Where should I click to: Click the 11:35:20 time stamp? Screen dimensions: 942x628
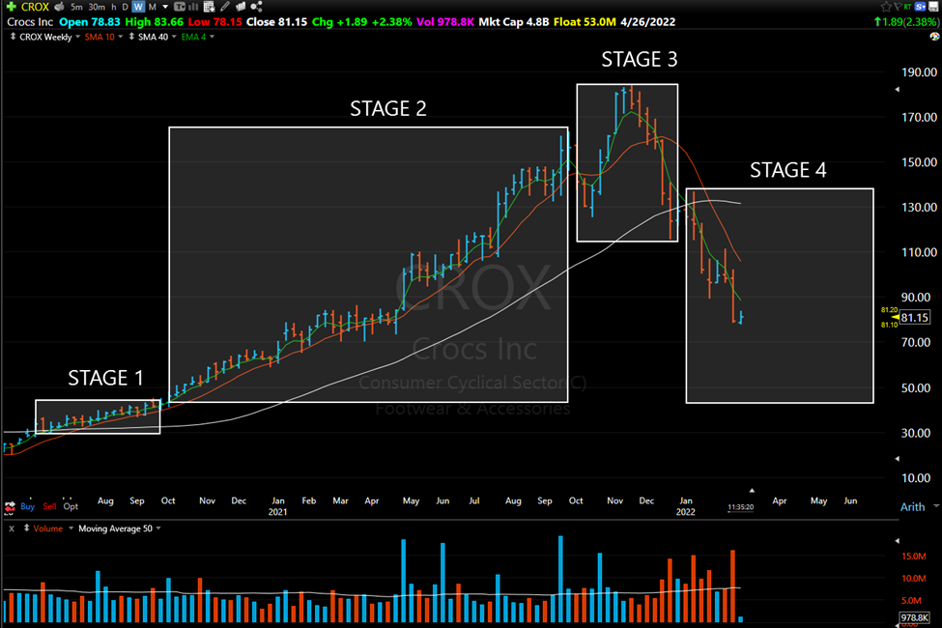coord(741,507)
